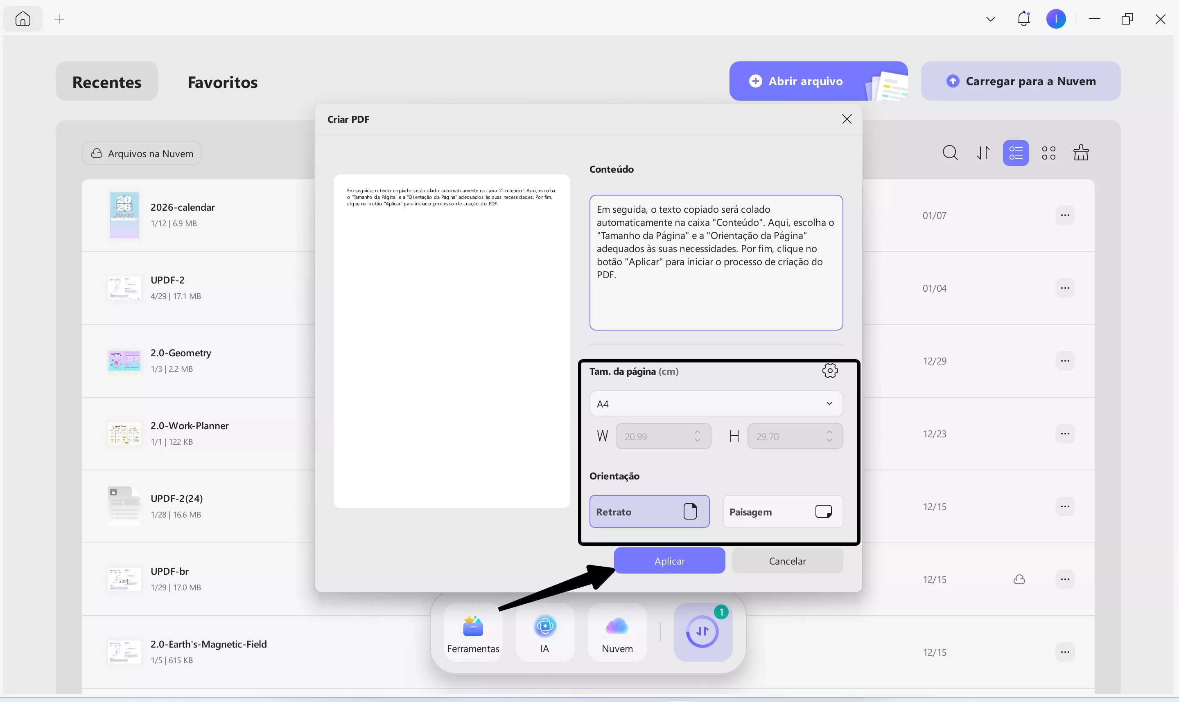Open more options menu for UPDF-2
The height and width of the screenshot is (702, 1179).
[1065, 288]
